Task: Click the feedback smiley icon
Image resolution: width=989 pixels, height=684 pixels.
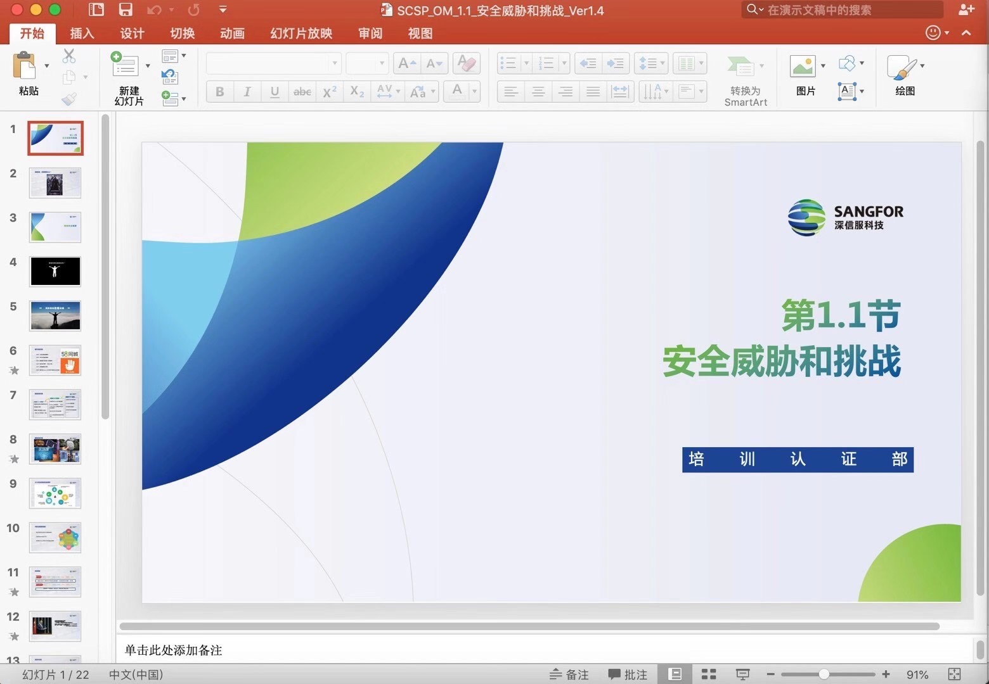Action: coord(933,32)
